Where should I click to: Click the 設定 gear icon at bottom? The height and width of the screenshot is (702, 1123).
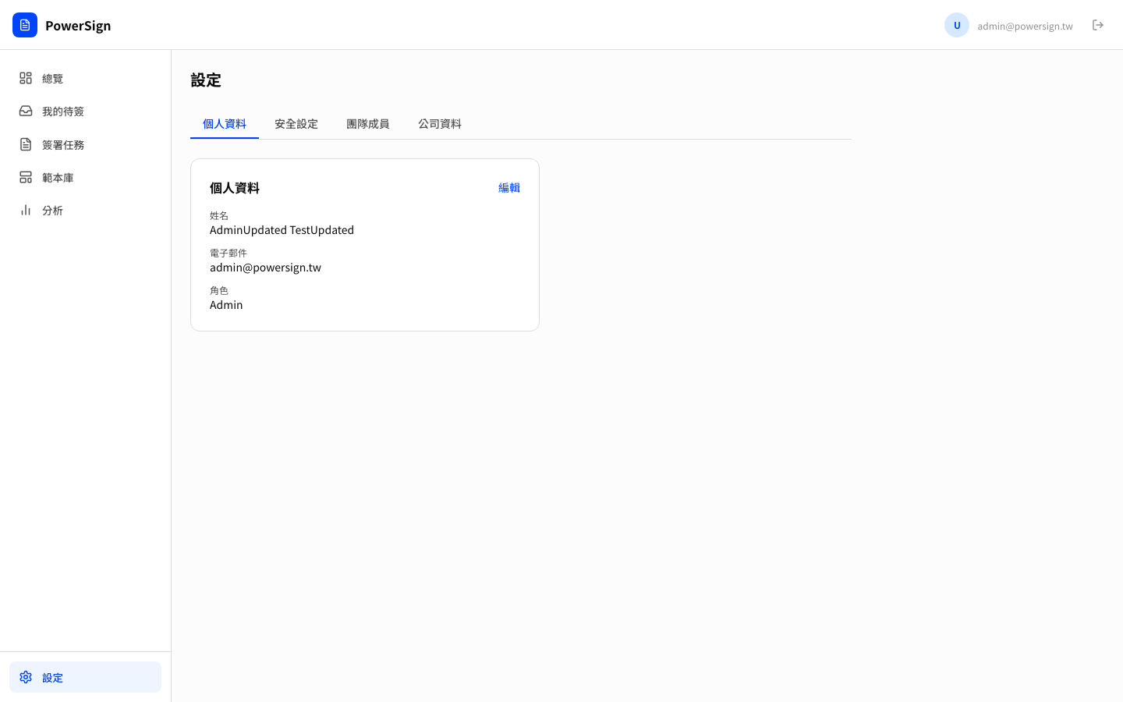[25, 677]
